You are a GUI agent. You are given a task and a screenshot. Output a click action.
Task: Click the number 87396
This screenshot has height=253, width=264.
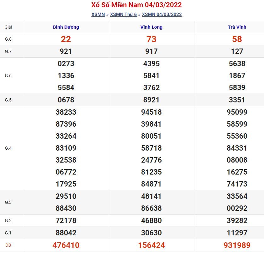pos(66,124)
